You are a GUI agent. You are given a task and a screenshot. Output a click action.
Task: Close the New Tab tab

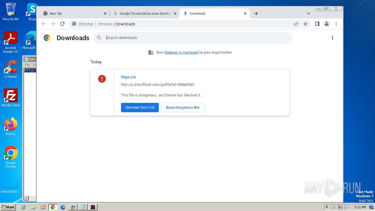105,13
